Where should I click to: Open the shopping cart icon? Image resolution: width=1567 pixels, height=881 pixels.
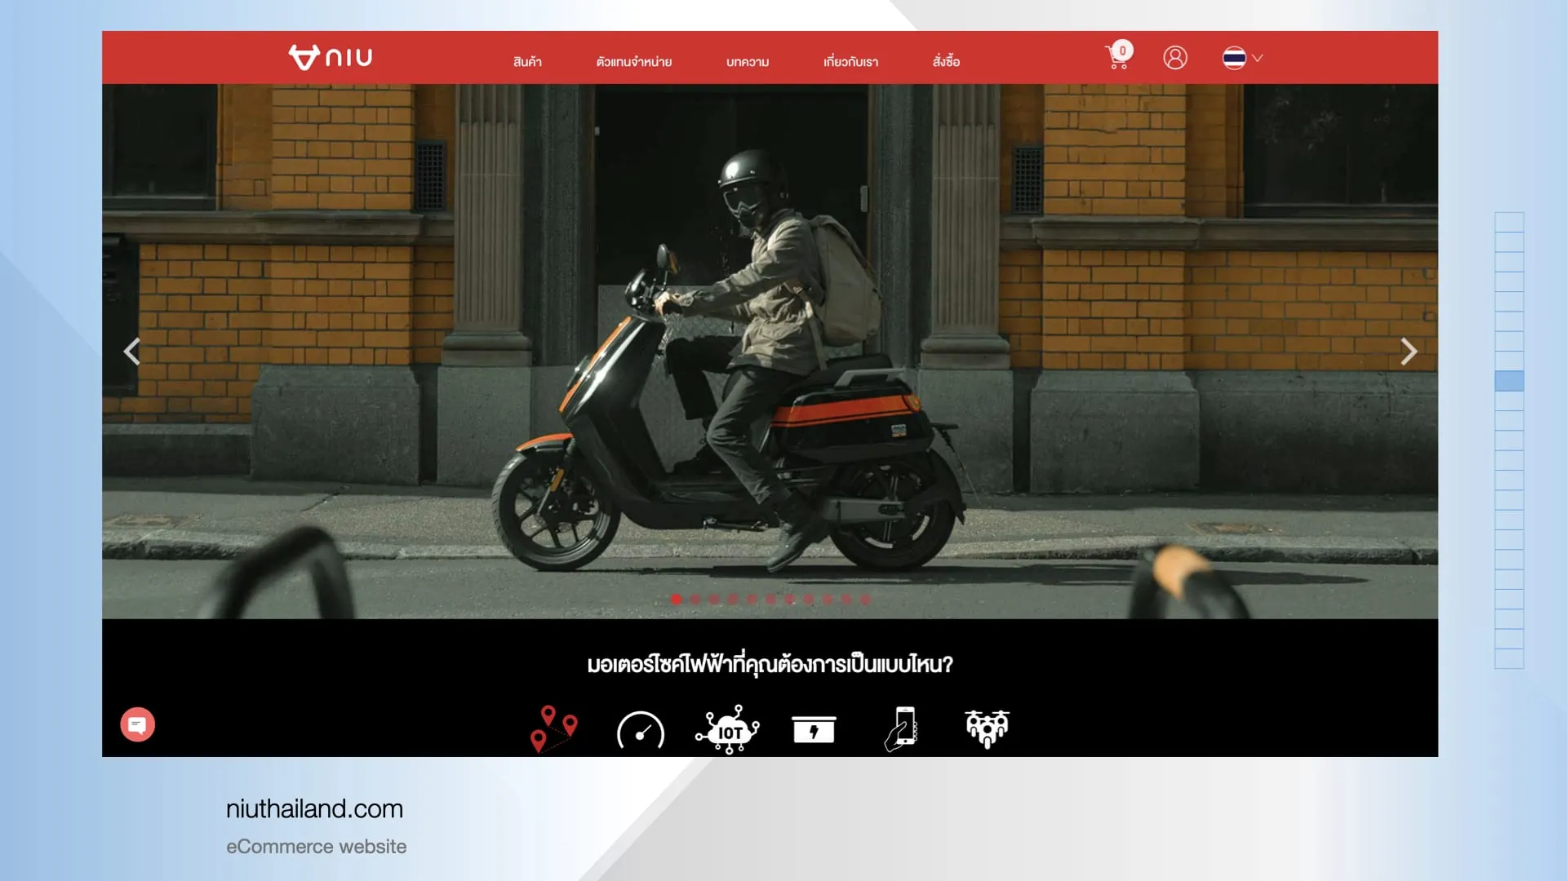(x=1116, y=58)
